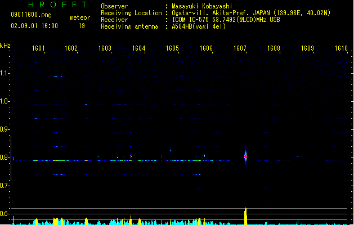
Task: Click the 'Receiving Location' label
Action: point(131,13)
